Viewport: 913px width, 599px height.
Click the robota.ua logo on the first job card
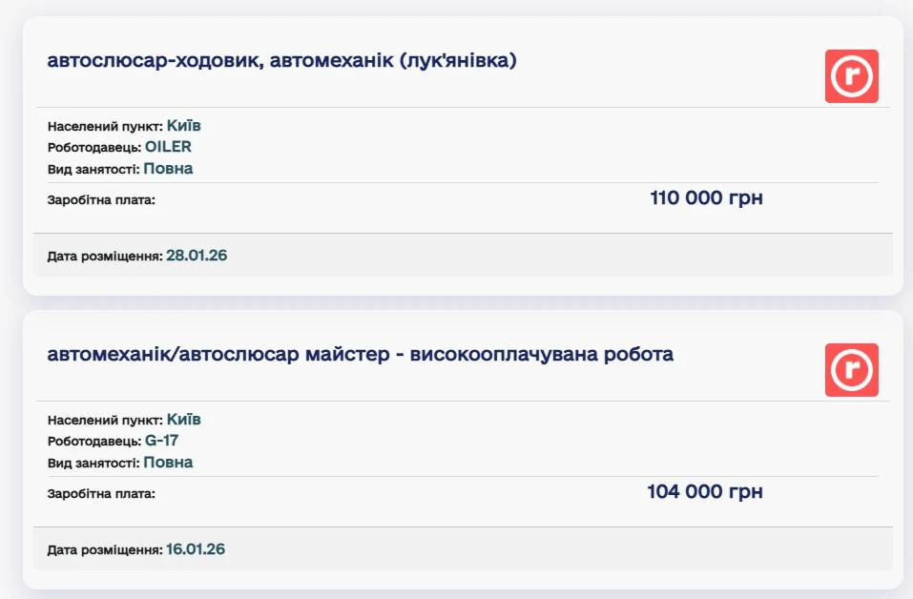852,75
